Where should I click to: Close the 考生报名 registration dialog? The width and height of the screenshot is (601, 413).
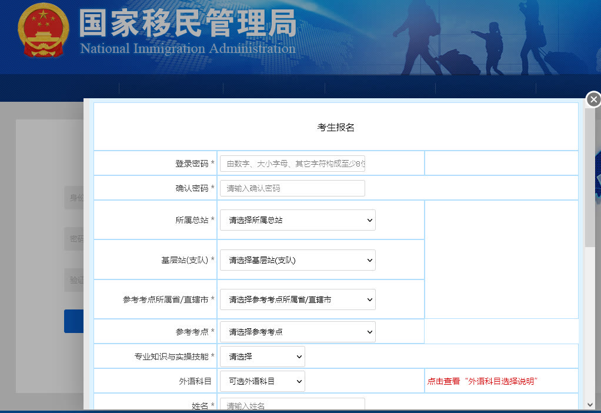593,99
